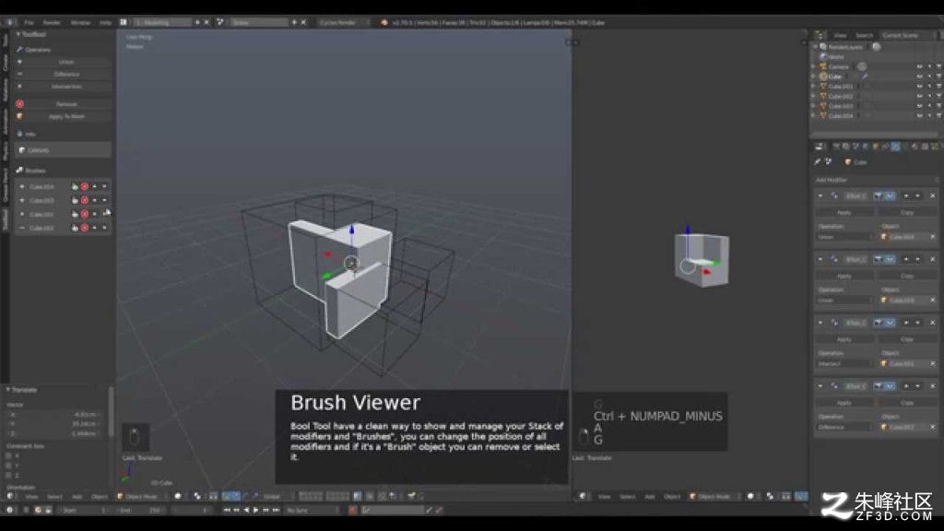Open the File menu

(29, 22)
